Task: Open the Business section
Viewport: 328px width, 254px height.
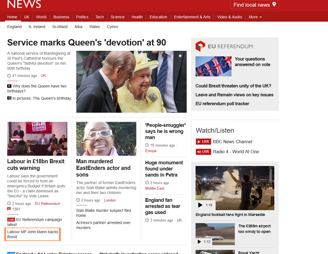Action: click(61, 17)
